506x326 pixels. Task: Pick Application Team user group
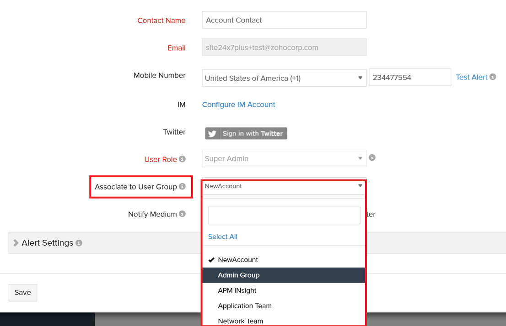[284, 306]
